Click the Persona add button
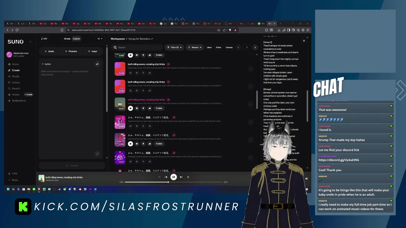Viewport: 406px width, 228px height. (71, 51)
